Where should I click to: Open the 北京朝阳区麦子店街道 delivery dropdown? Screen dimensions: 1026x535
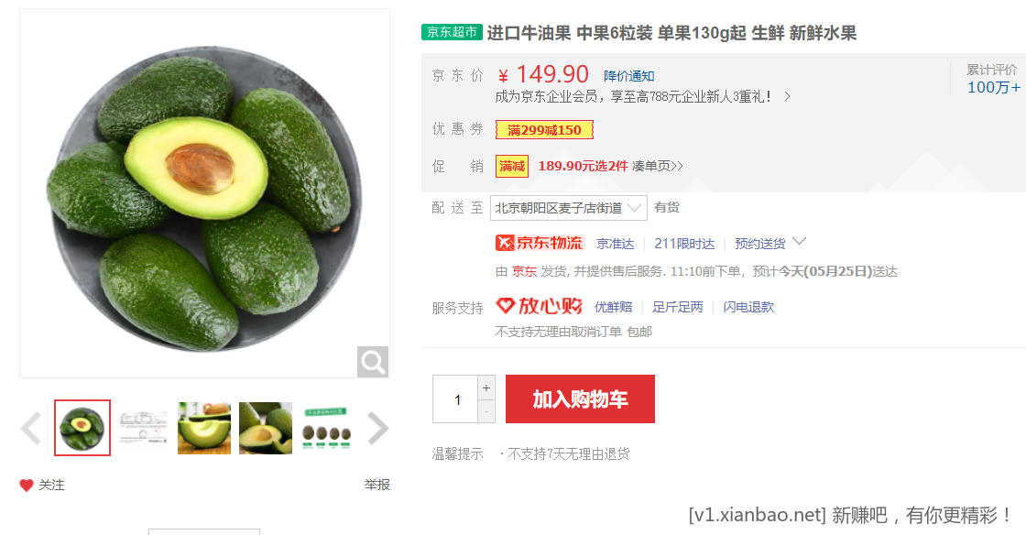[x=569, y=208]
